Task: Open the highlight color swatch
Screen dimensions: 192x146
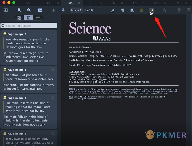Action: point(141,10)
